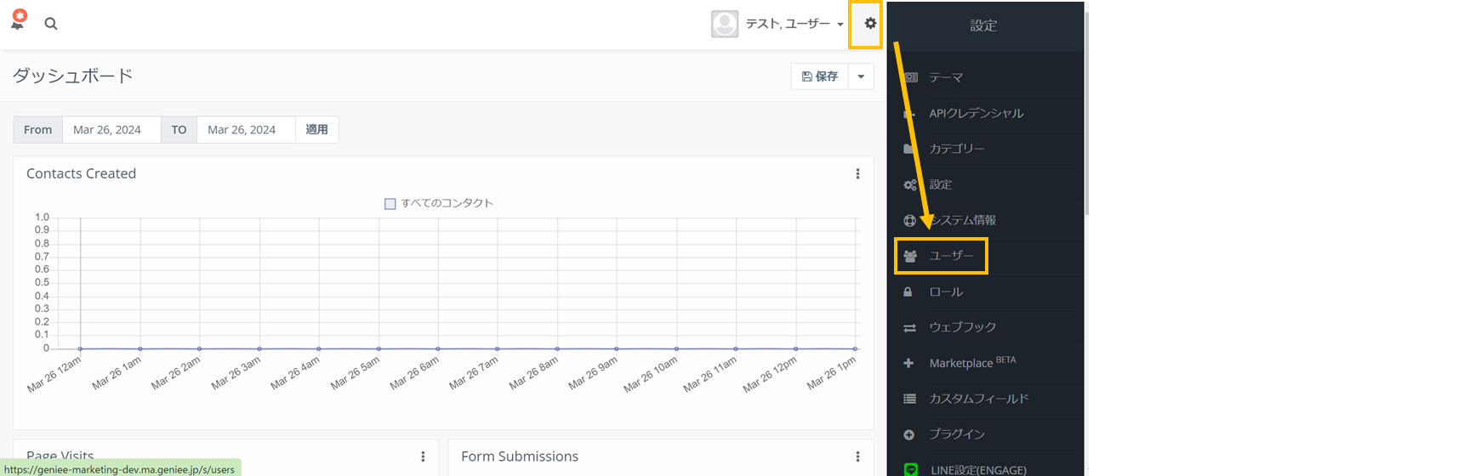This screenshot has height=476, width=1469.
Task: Expand the dropdown next to 保存
Action: point(861,76)
